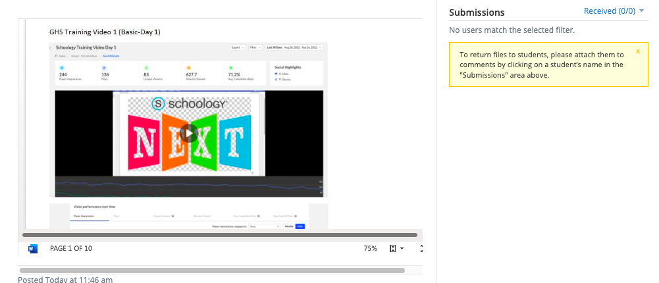Screen dimensions: 659x283
Task: Select the Minutes Viewed performance tab
Action: (x=201, y=217)
